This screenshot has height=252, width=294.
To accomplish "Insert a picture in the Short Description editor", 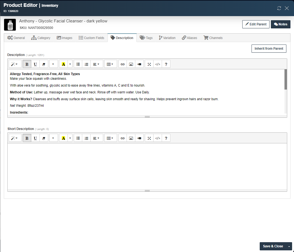I will (131, 138).
